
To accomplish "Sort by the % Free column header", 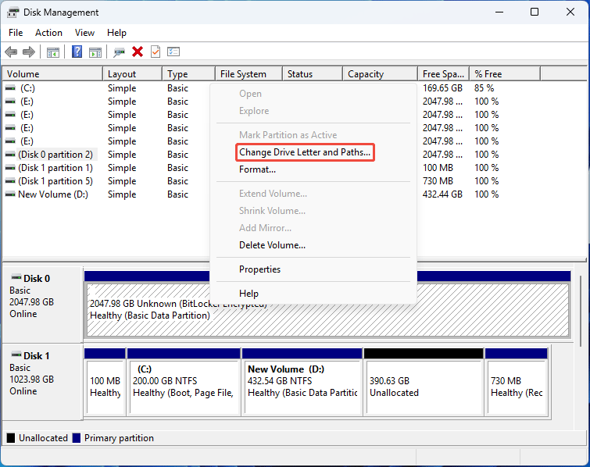I will click(505, 74).
